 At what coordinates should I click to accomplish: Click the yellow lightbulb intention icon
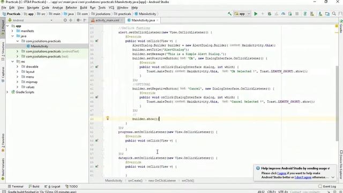[108, 118]
